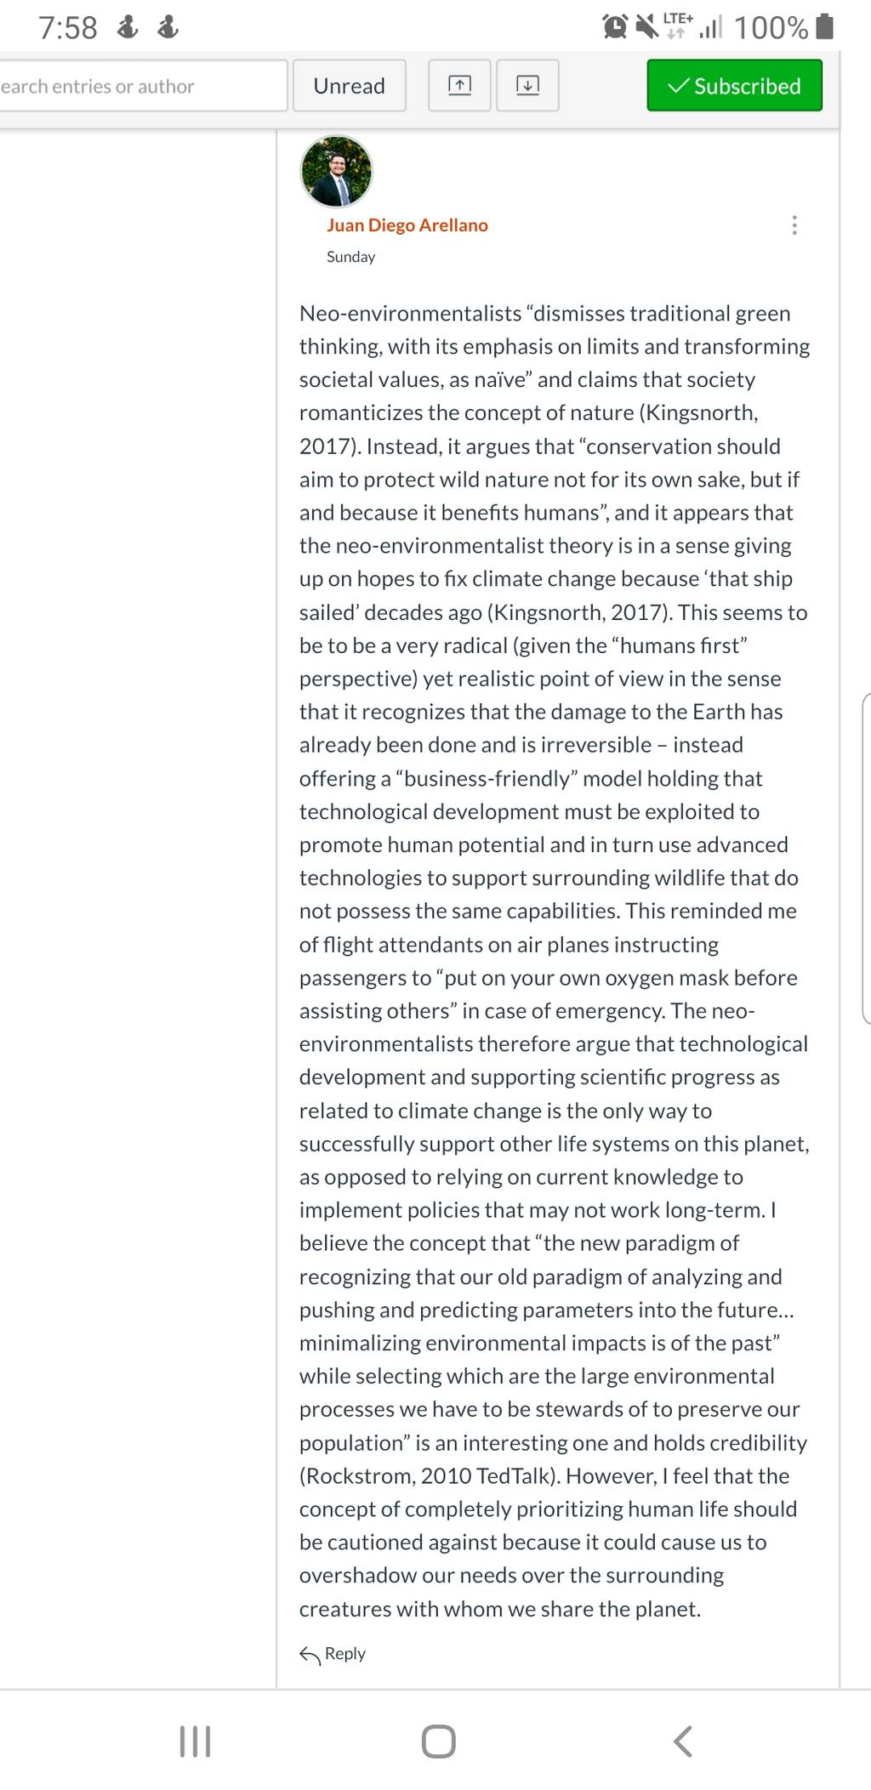
Task: Click Juan Diego Arellano's avatar photo
Action: pyautogui.click(x=337, y=172)
